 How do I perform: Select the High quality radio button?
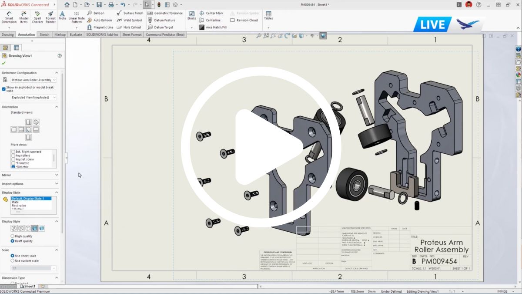pyautogui.click(x=13, y=236)
